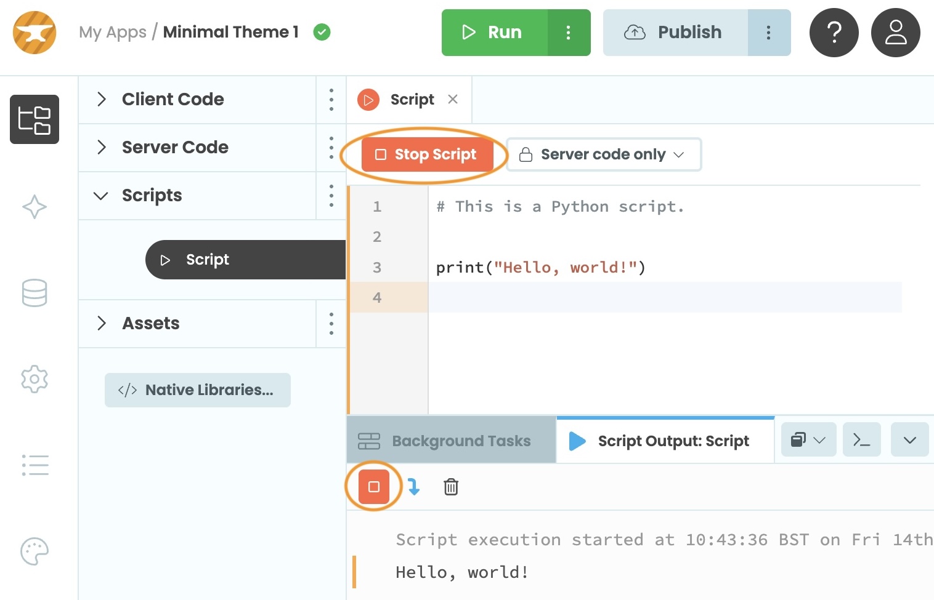Click the green Run button
This screenshot has height=600, width=934.
[x=495, y=33]
